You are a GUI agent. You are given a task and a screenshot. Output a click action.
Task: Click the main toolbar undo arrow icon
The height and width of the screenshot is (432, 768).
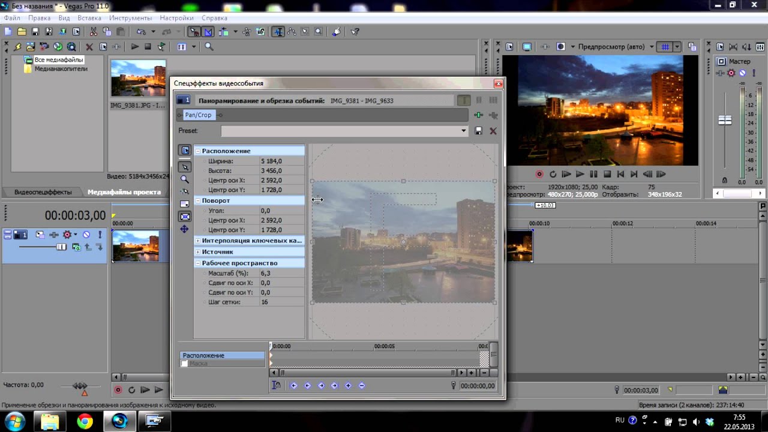click(142, 32)
